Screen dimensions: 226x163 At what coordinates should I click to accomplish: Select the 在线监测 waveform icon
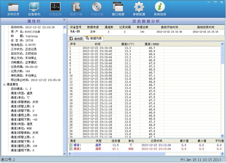tap(55, 7)
